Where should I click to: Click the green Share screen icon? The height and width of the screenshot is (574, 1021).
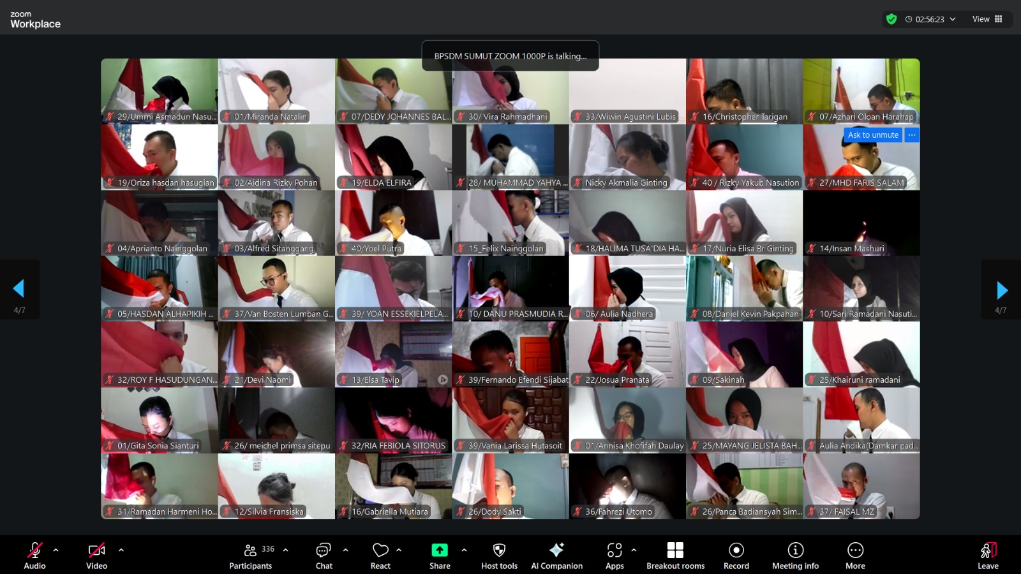coord(440,550)
